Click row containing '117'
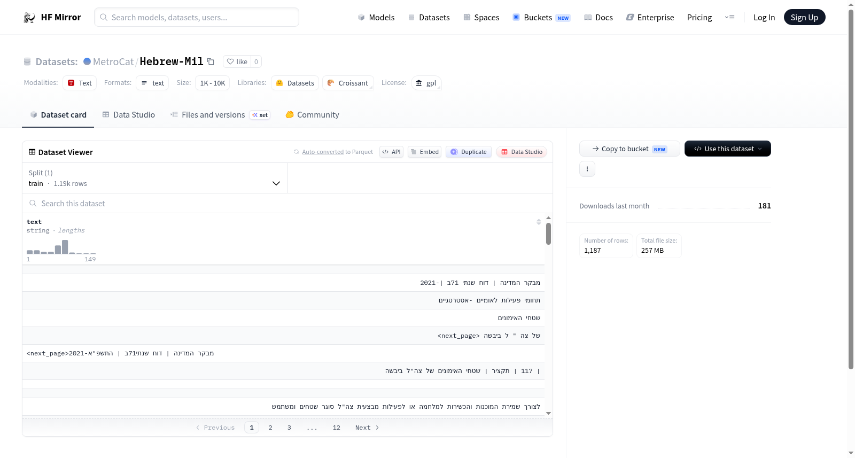 click(283, 371)
